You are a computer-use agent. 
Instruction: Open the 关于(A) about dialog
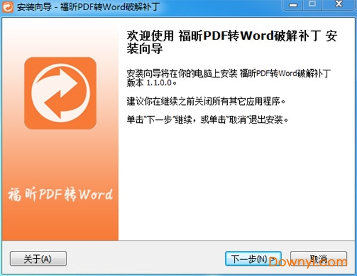click(38, 259)
